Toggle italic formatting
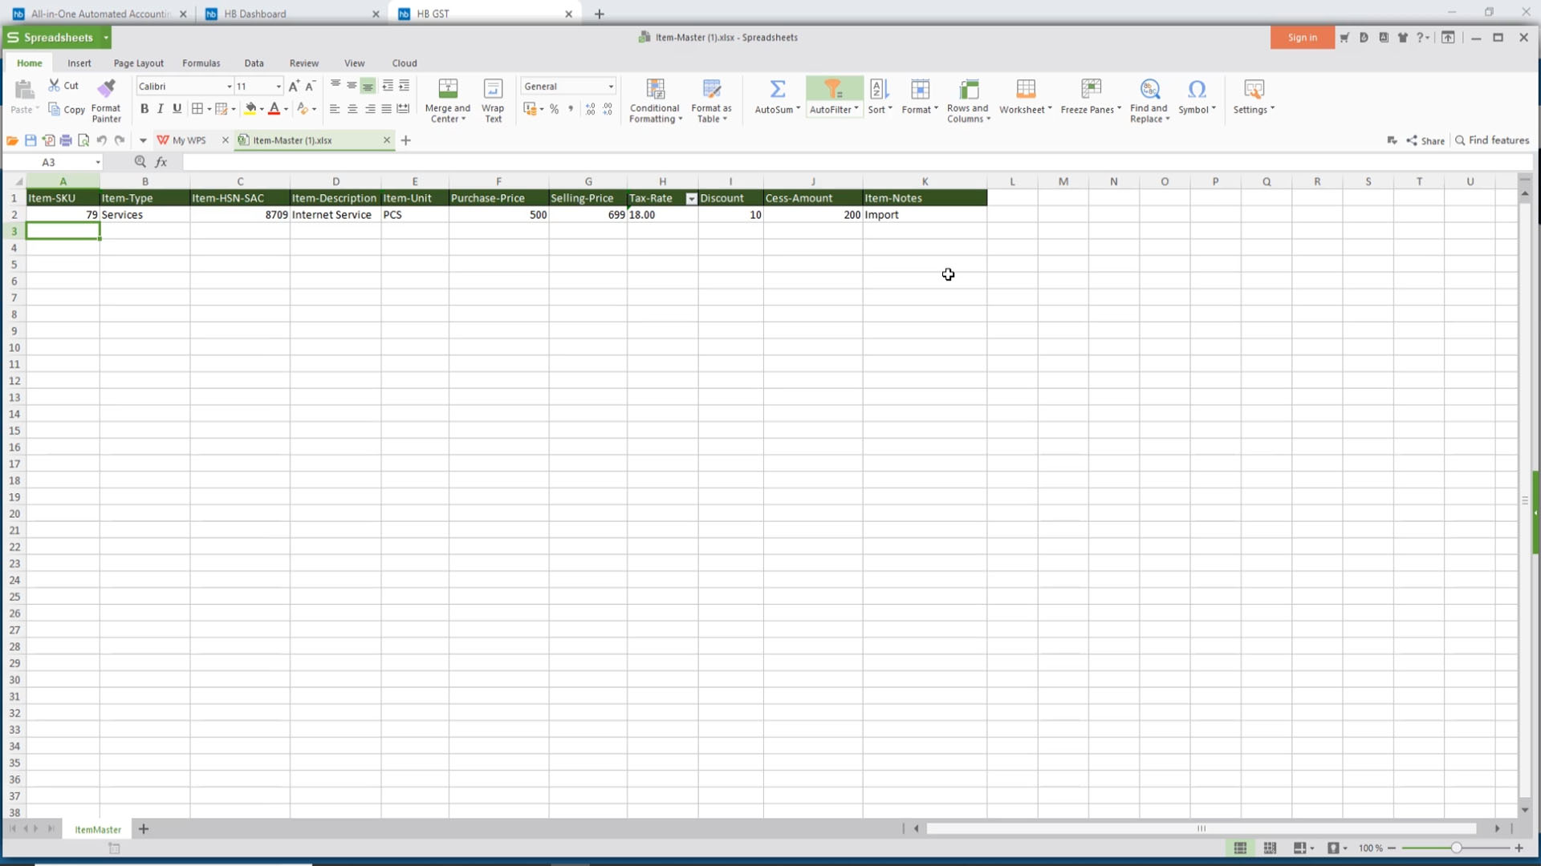The width and height of the screenshot is (1541, 866). click(x=161, y=109)
